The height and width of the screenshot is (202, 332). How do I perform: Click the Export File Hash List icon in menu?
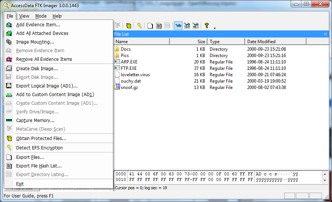(x=9, y=166)
